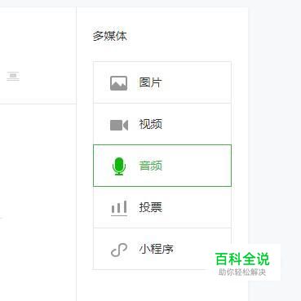The height and width of the screenshot is (301, 301).
Task: Select the green 音频 label
Action: tap(150, 166)
